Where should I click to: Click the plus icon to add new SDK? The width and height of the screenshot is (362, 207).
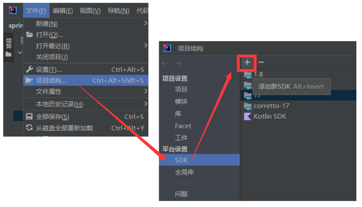[x=247, y=62]
